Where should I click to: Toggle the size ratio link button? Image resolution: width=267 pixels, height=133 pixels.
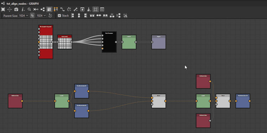(32, 16)
